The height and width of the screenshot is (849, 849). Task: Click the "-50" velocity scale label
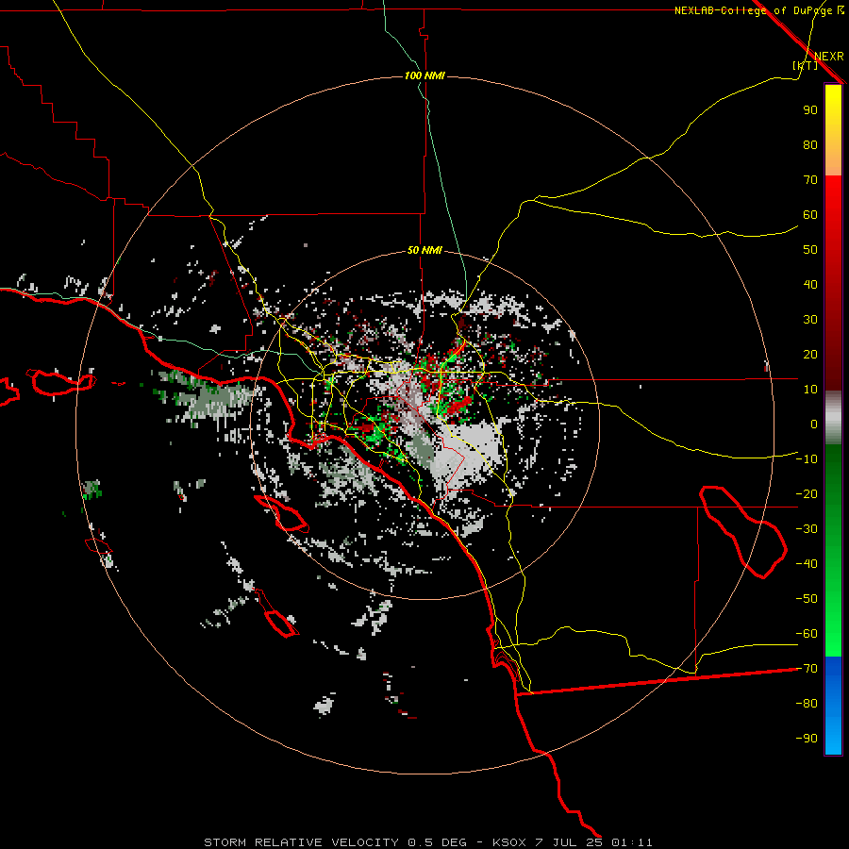(x=807, y=598)
